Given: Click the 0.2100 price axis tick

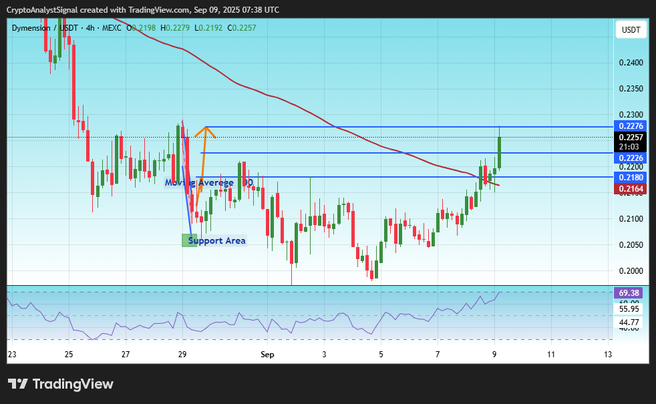Looking at the screenshot, I should [x=631, y=219].
